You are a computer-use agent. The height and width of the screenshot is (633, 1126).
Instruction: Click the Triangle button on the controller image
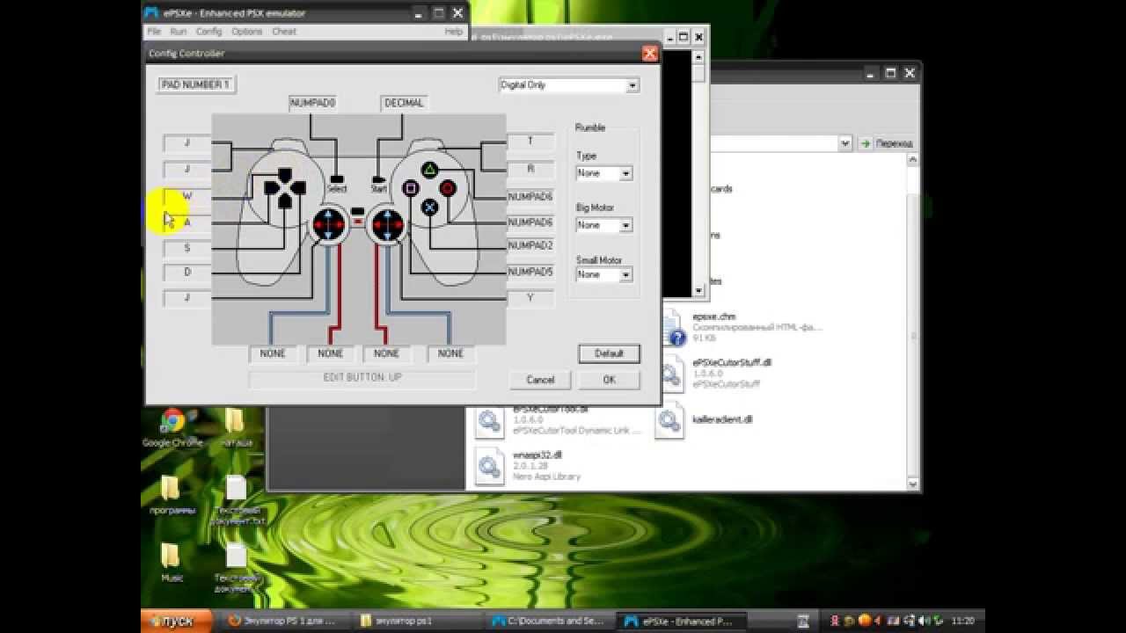click(x=428, y=170)
